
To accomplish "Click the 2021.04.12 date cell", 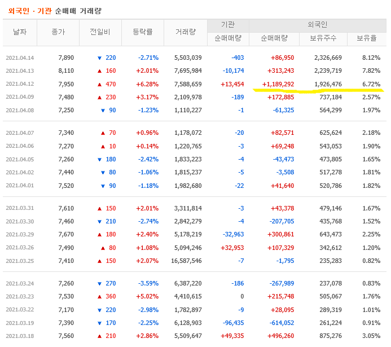I will [x=20, y=84].
